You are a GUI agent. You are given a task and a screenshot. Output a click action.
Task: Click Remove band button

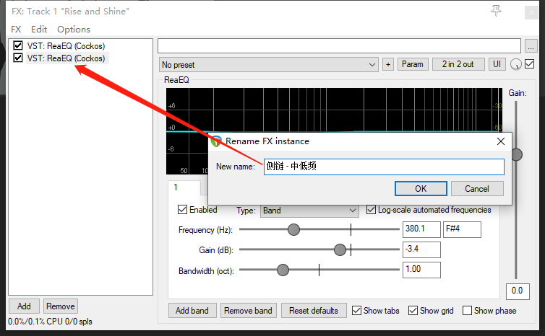point(248,310)
